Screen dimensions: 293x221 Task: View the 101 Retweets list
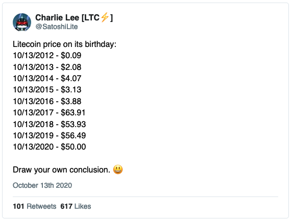click(35, 206)
